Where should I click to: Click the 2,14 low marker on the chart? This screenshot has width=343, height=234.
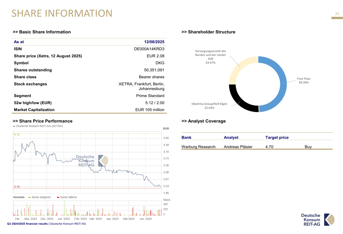(17, 187)
